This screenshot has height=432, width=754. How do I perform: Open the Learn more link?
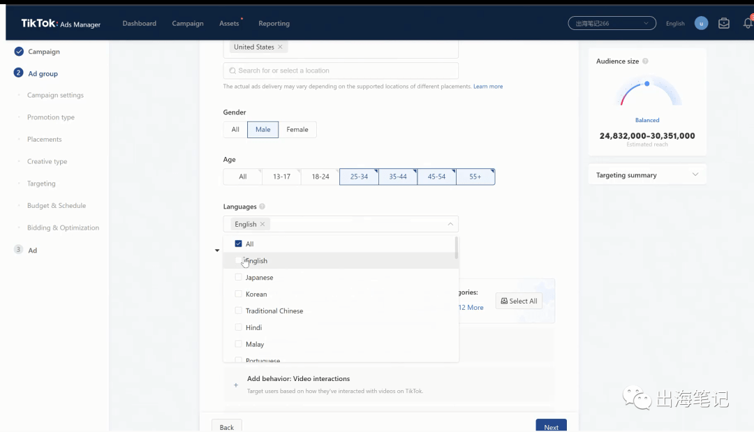pyautogui.click(x=488, y=87)
